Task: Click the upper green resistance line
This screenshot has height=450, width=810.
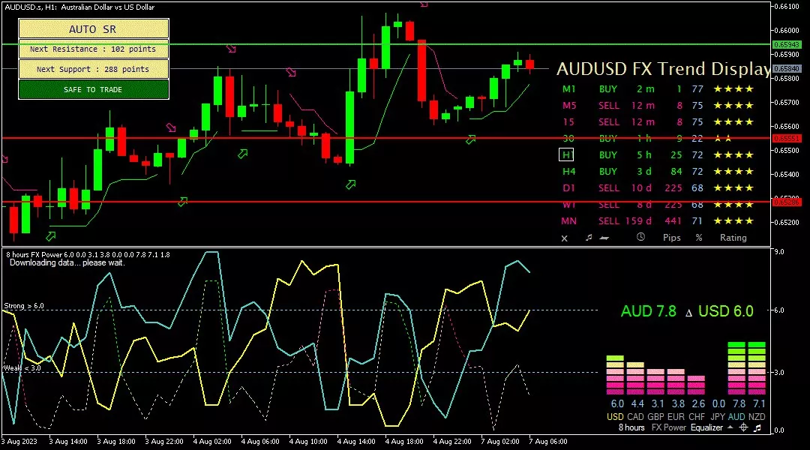Action: 386,44
